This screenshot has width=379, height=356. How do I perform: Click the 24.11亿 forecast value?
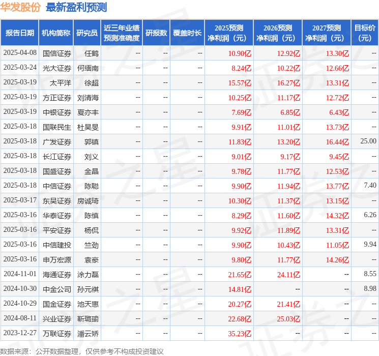(x=288, y=275)
